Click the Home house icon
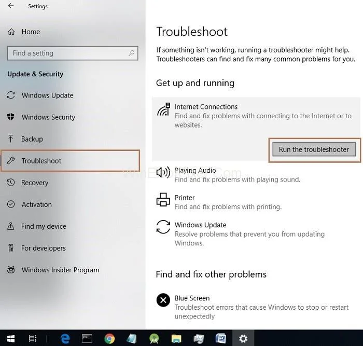This screenshot has width=363, height=346. pos(11,32)
